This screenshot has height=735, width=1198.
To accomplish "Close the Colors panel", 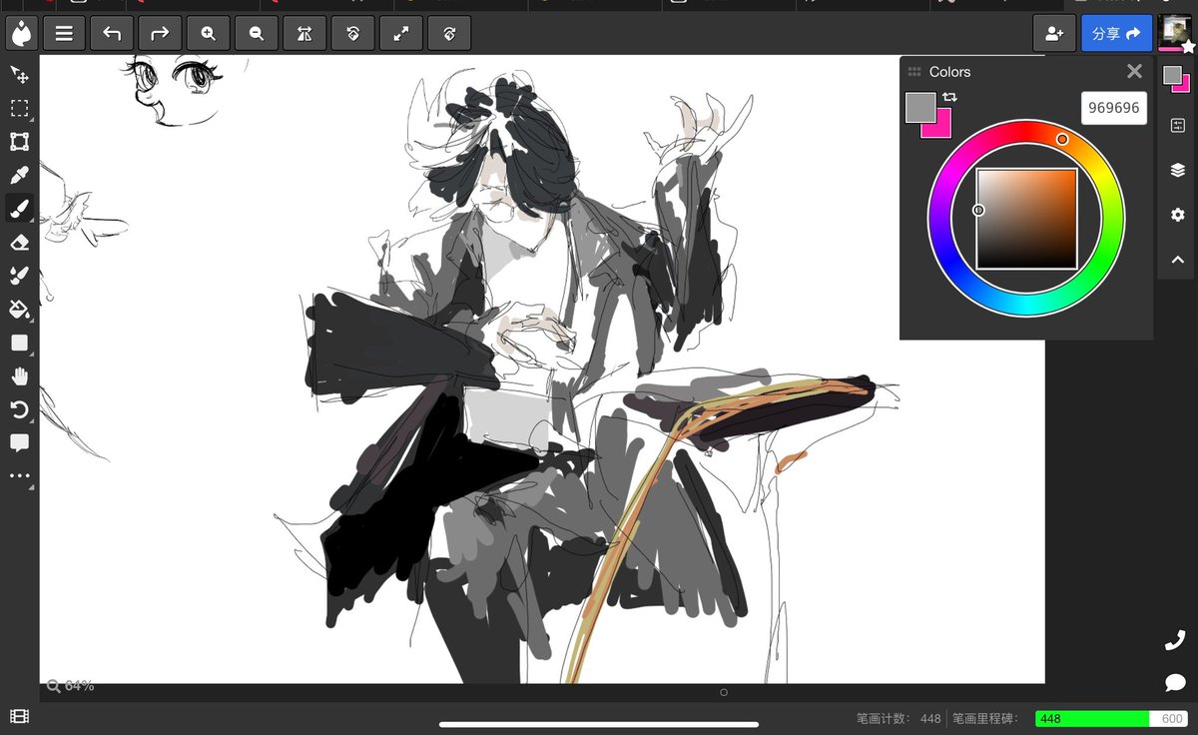I will click(1134, 71).
